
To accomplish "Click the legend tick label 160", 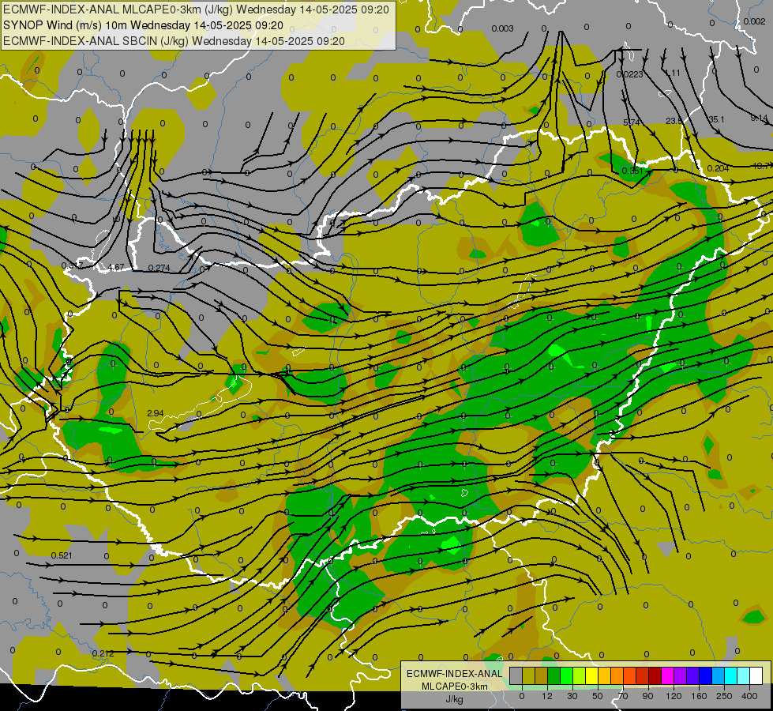I will pos(700,696).
